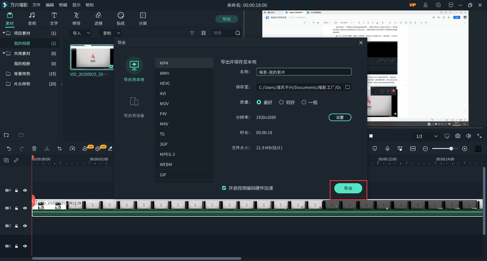Image resolution: width=487 pixels, height=261 pixels.
Task: Open the 文件 menu
Action: coord(36,5)
